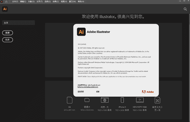Click the '宽 x 高' text under custom size

[157, 110]
